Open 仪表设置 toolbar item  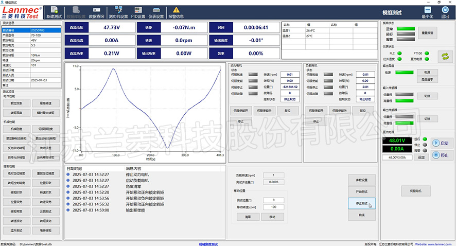[x=156, y=13]
